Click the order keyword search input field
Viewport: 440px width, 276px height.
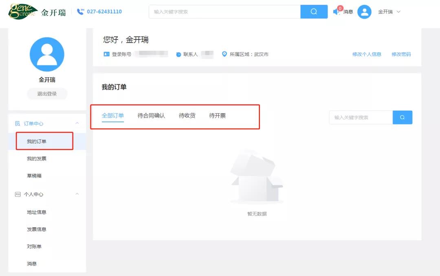(x=361, y=117)
